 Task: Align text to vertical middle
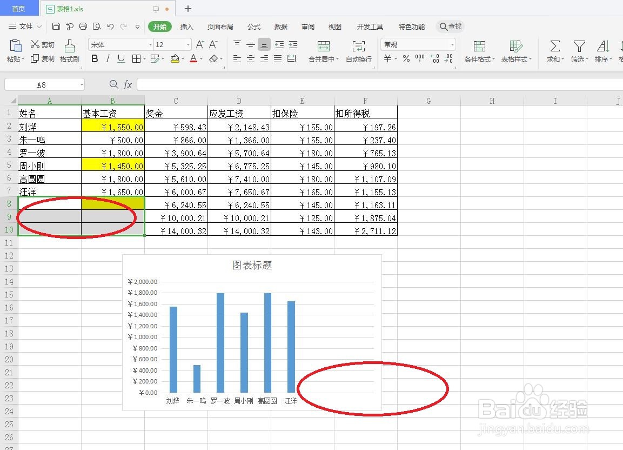click(251, 44)
